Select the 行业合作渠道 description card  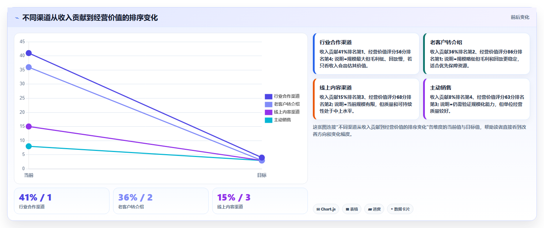[x=366, y=54]
